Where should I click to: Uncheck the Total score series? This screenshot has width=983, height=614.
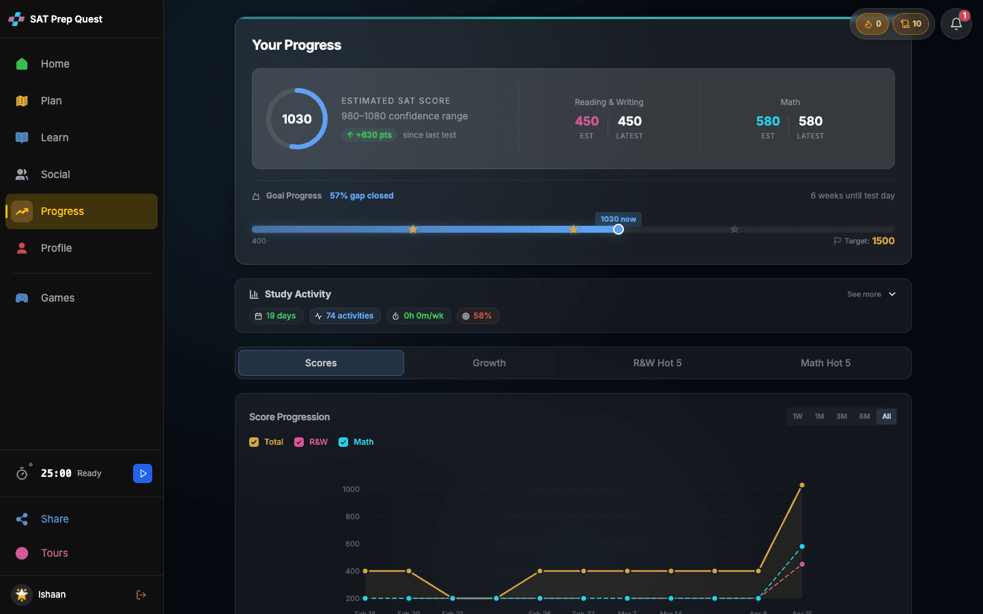[x=254, y=441]
